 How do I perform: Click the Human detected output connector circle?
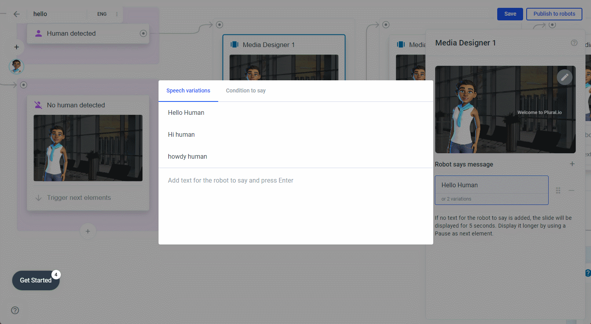click(143, 33)
